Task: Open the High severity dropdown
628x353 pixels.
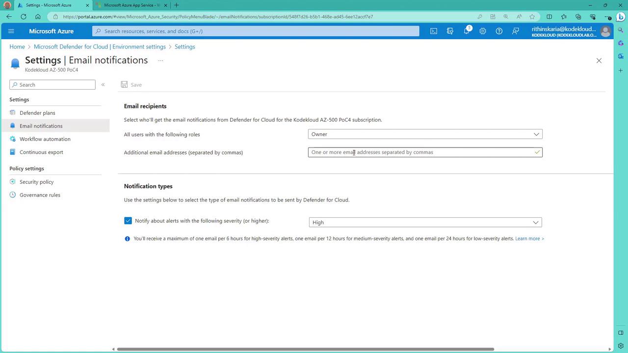Action: (425, 223)
